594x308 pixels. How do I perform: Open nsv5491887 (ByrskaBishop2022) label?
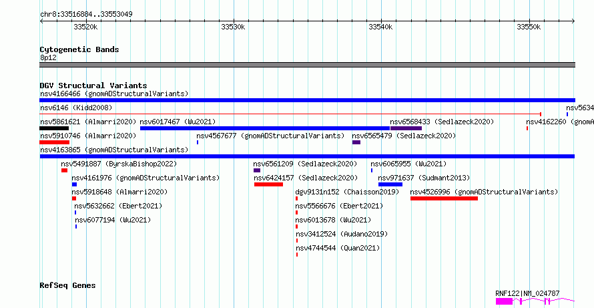pyautogui.click(x=119, y=164)
